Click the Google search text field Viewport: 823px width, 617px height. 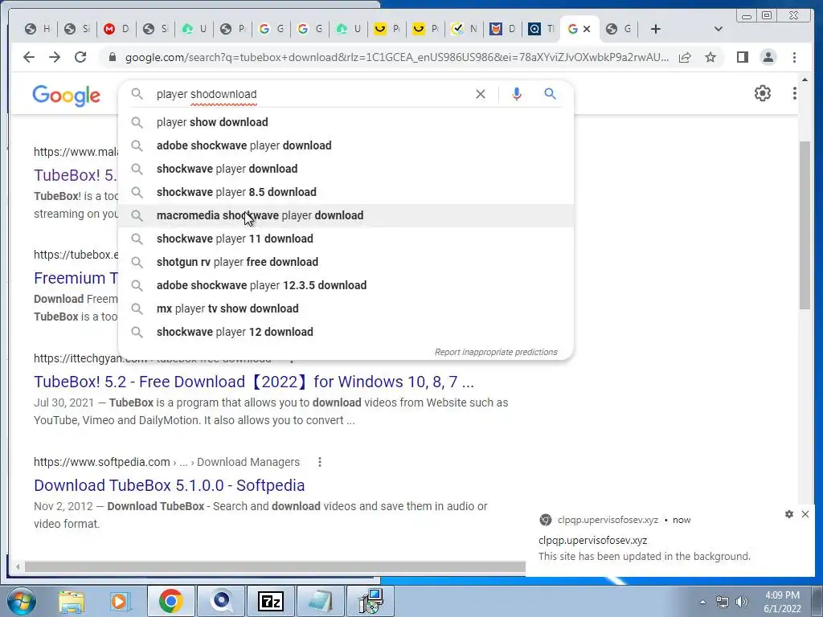point(309,94)
